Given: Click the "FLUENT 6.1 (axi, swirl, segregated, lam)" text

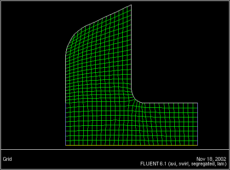Looking at the screenshot, I should [x=184, y=164].
